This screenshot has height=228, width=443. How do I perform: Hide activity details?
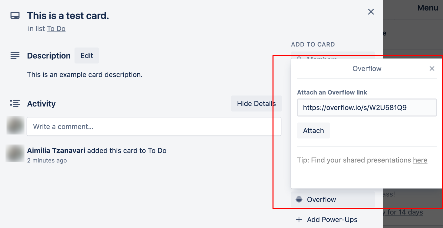256,103
